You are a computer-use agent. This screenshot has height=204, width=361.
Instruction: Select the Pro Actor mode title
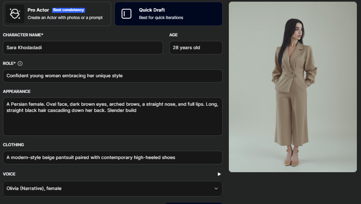pos(38,10)
